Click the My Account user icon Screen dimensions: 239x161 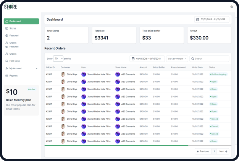point(7,68)
